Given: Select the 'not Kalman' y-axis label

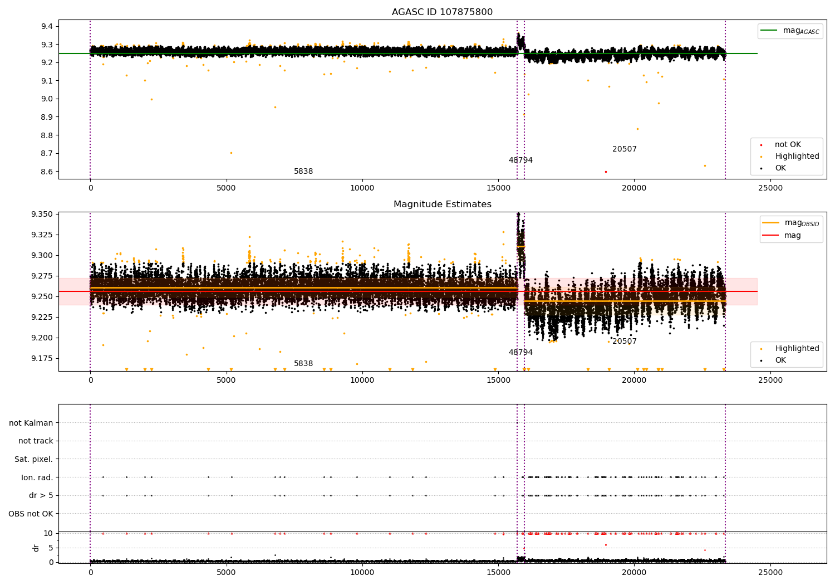Looking at the screenshot, I should [31, 423].
